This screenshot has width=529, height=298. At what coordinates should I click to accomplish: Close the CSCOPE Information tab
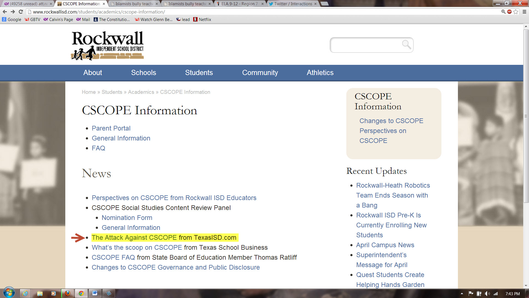[104, 4]
